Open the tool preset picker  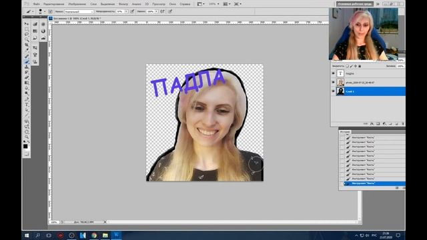[29, 11]
